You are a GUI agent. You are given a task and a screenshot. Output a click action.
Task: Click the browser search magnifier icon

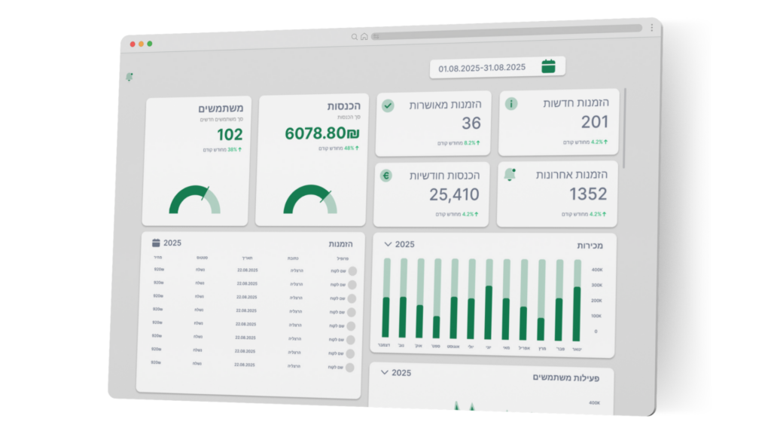[x=355, y=36]
